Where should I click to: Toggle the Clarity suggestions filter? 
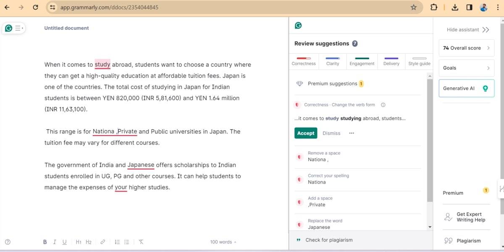[x=332, y=61]
